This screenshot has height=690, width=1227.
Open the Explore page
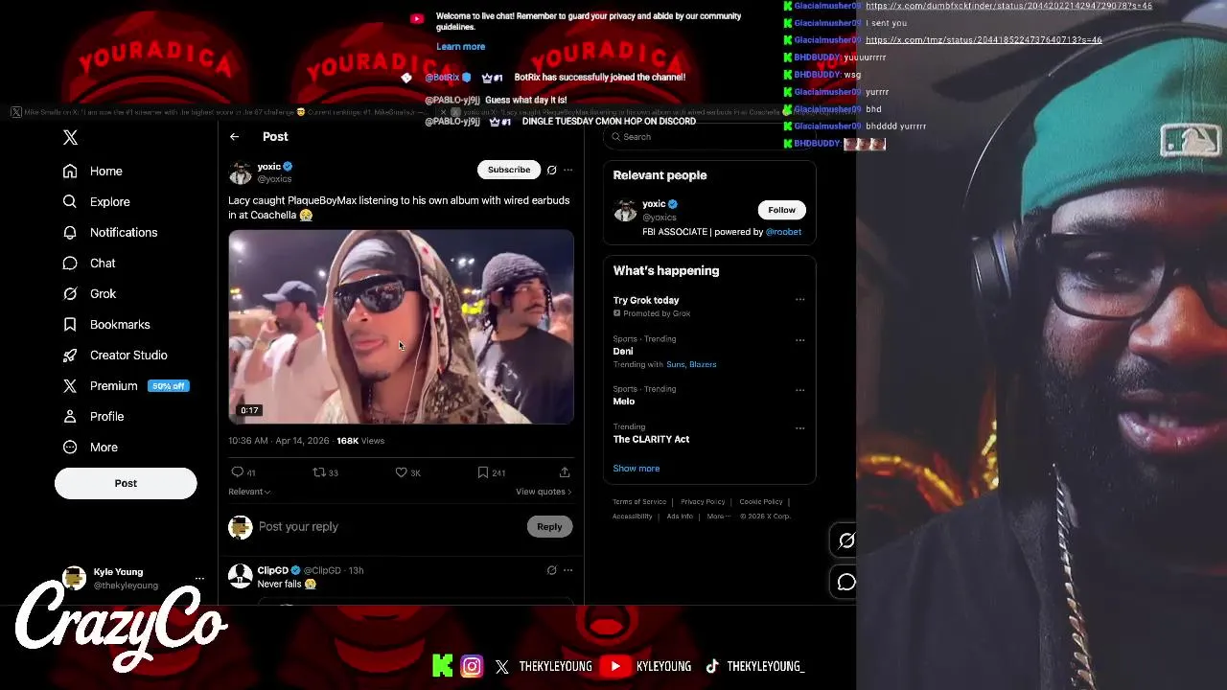[x=96, y=201]
